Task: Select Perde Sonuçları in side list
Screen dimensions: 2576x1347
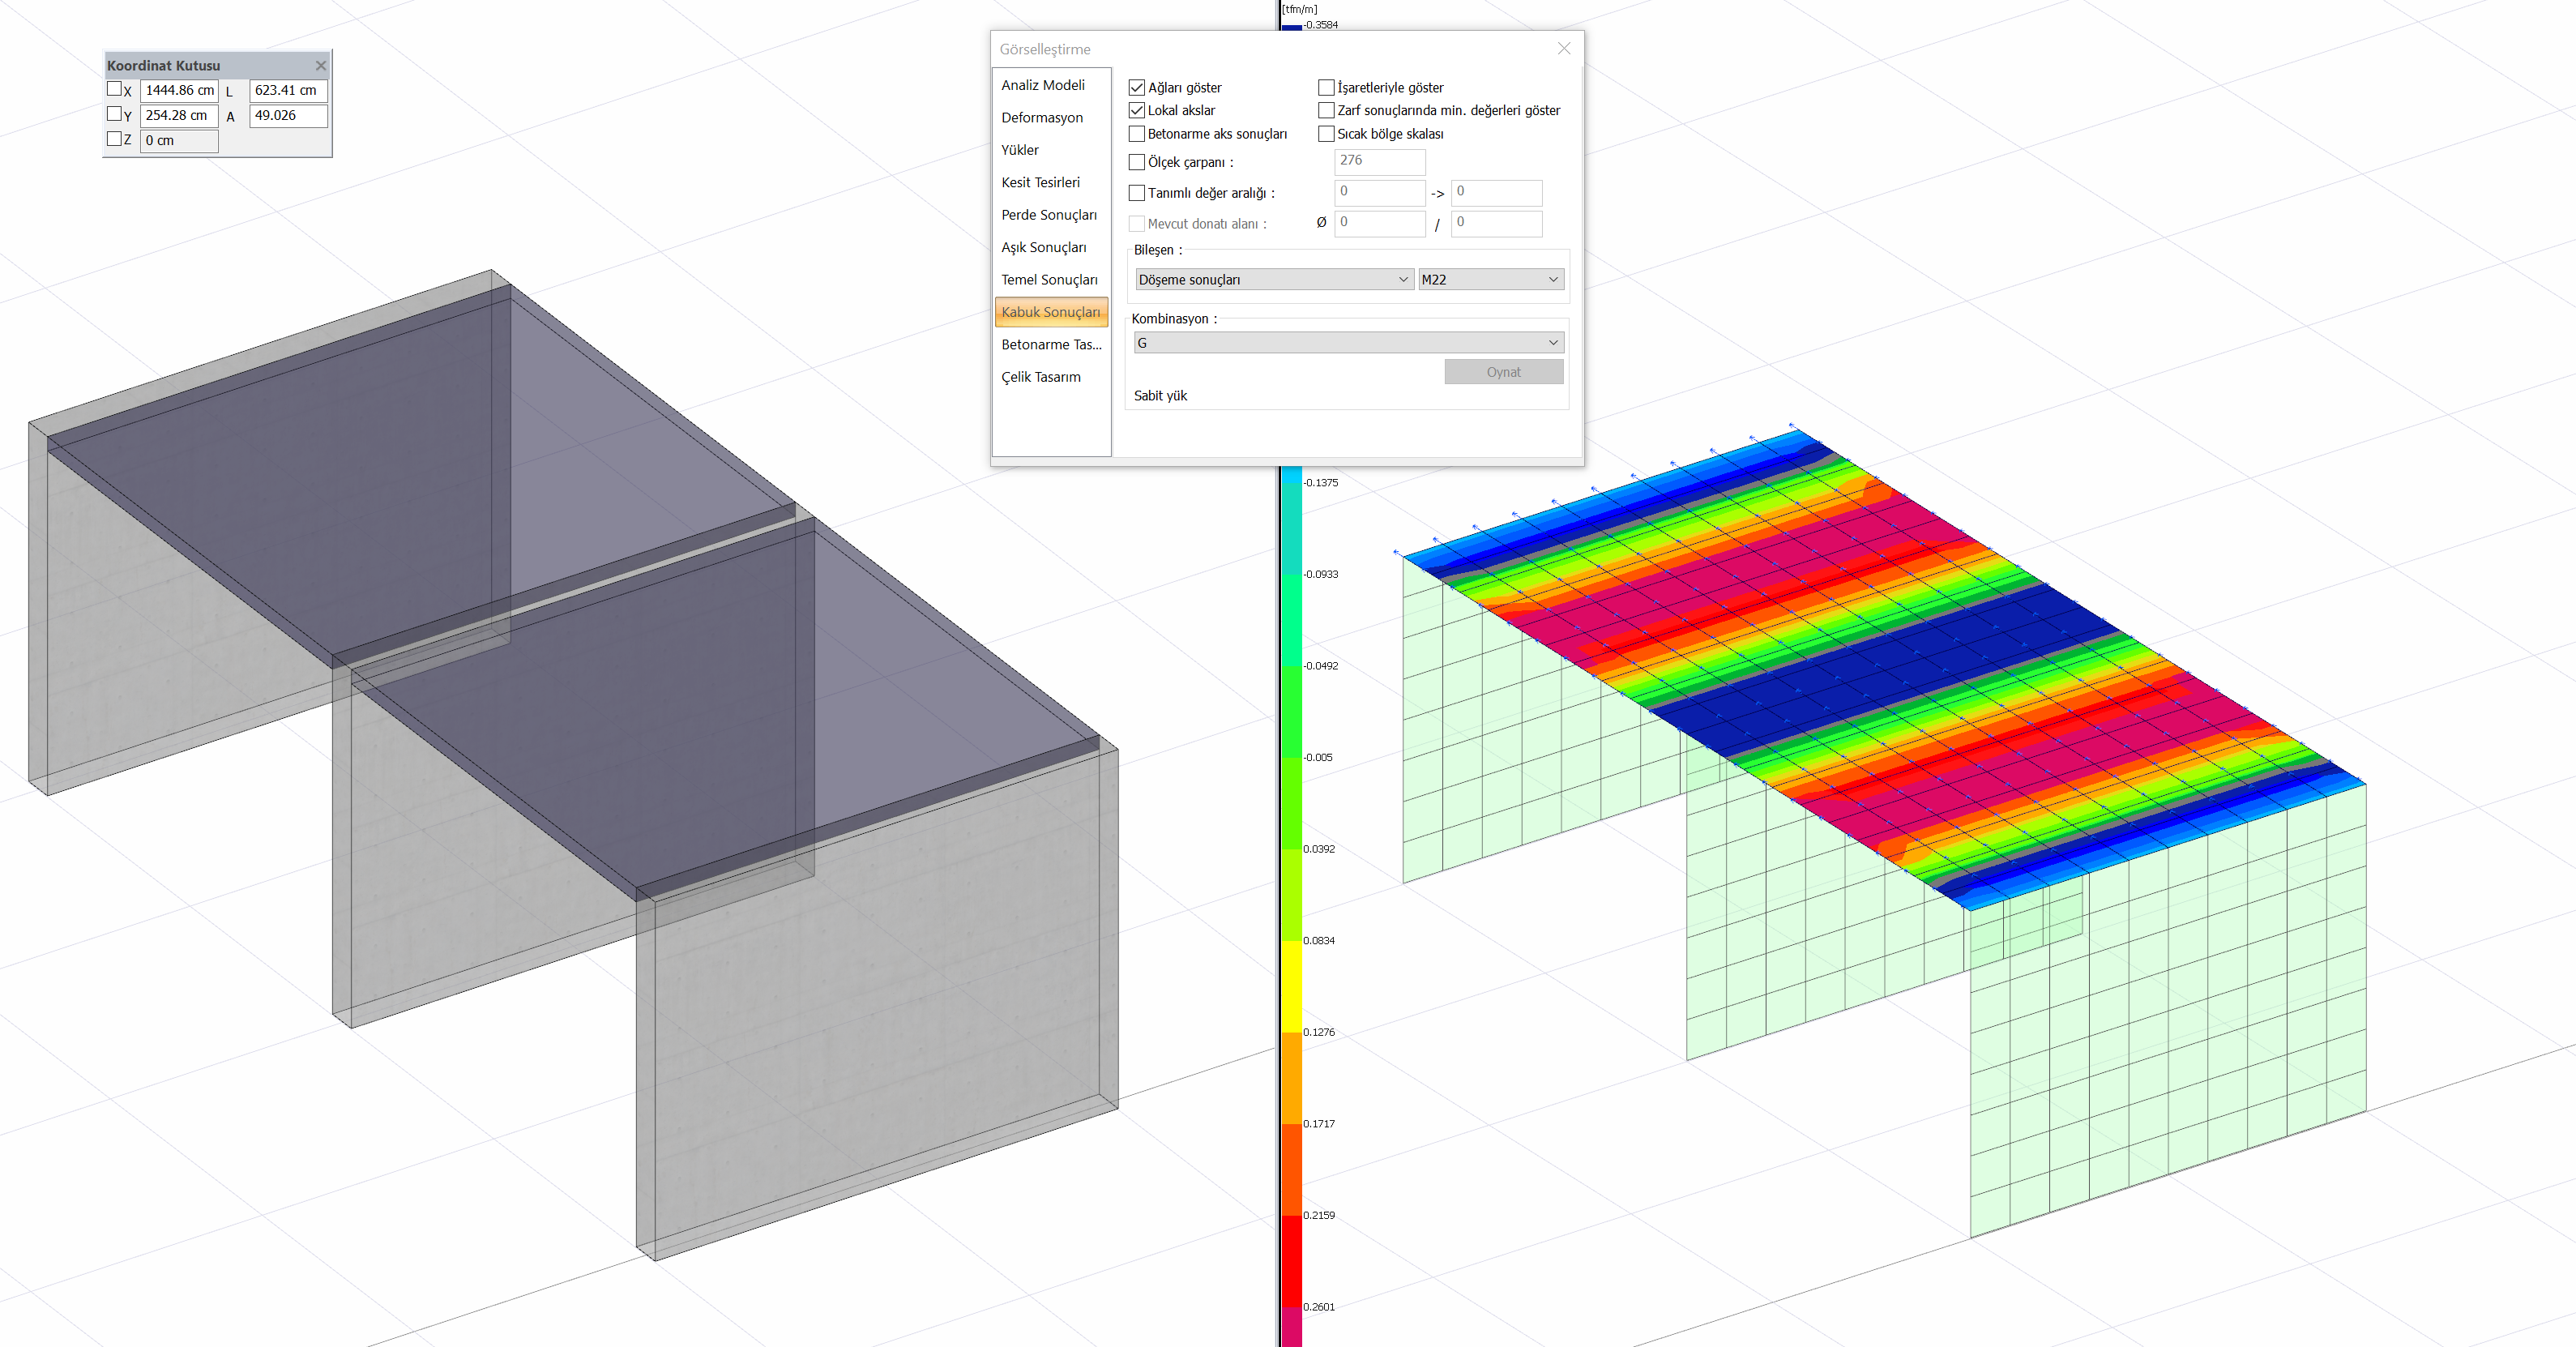Action: coord(1049,215)
